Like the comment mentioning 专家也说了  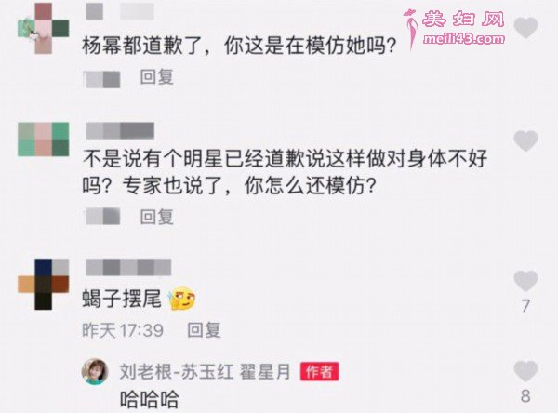point(525,140)
